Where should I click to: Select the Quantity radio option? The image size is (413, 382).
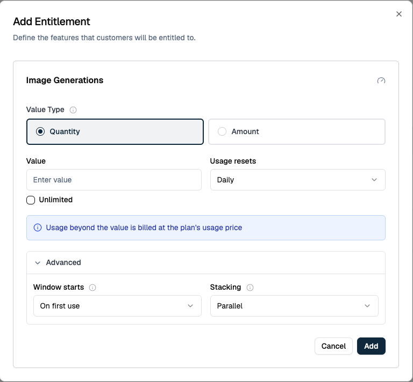[x=115, y=131]
